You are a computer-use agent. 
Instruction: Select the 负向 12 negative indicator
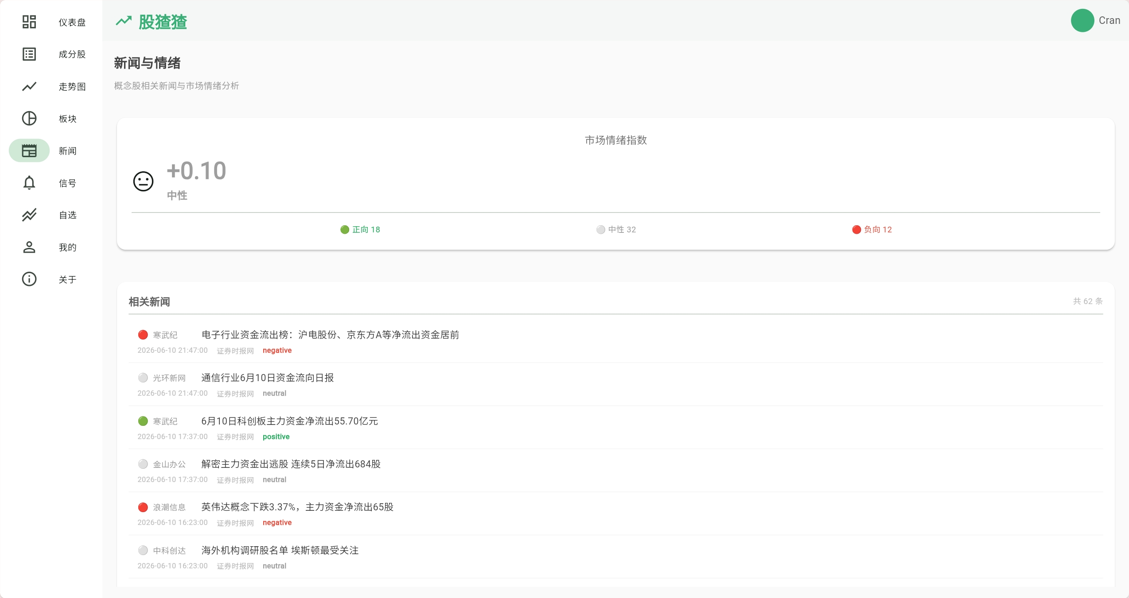(872, 229)
